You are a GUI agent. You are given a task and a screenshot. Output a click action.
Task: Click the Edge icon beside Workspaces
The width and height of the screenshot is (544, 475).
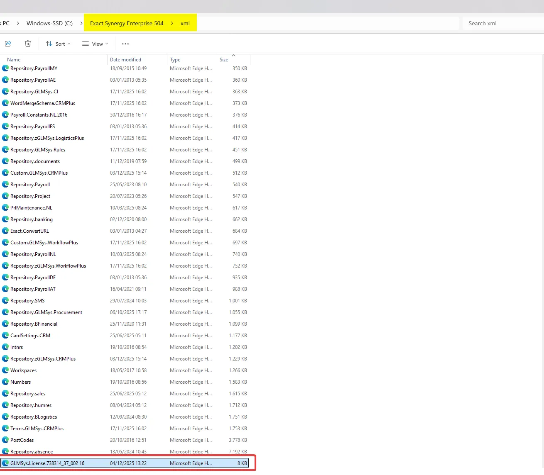(5, 370)
